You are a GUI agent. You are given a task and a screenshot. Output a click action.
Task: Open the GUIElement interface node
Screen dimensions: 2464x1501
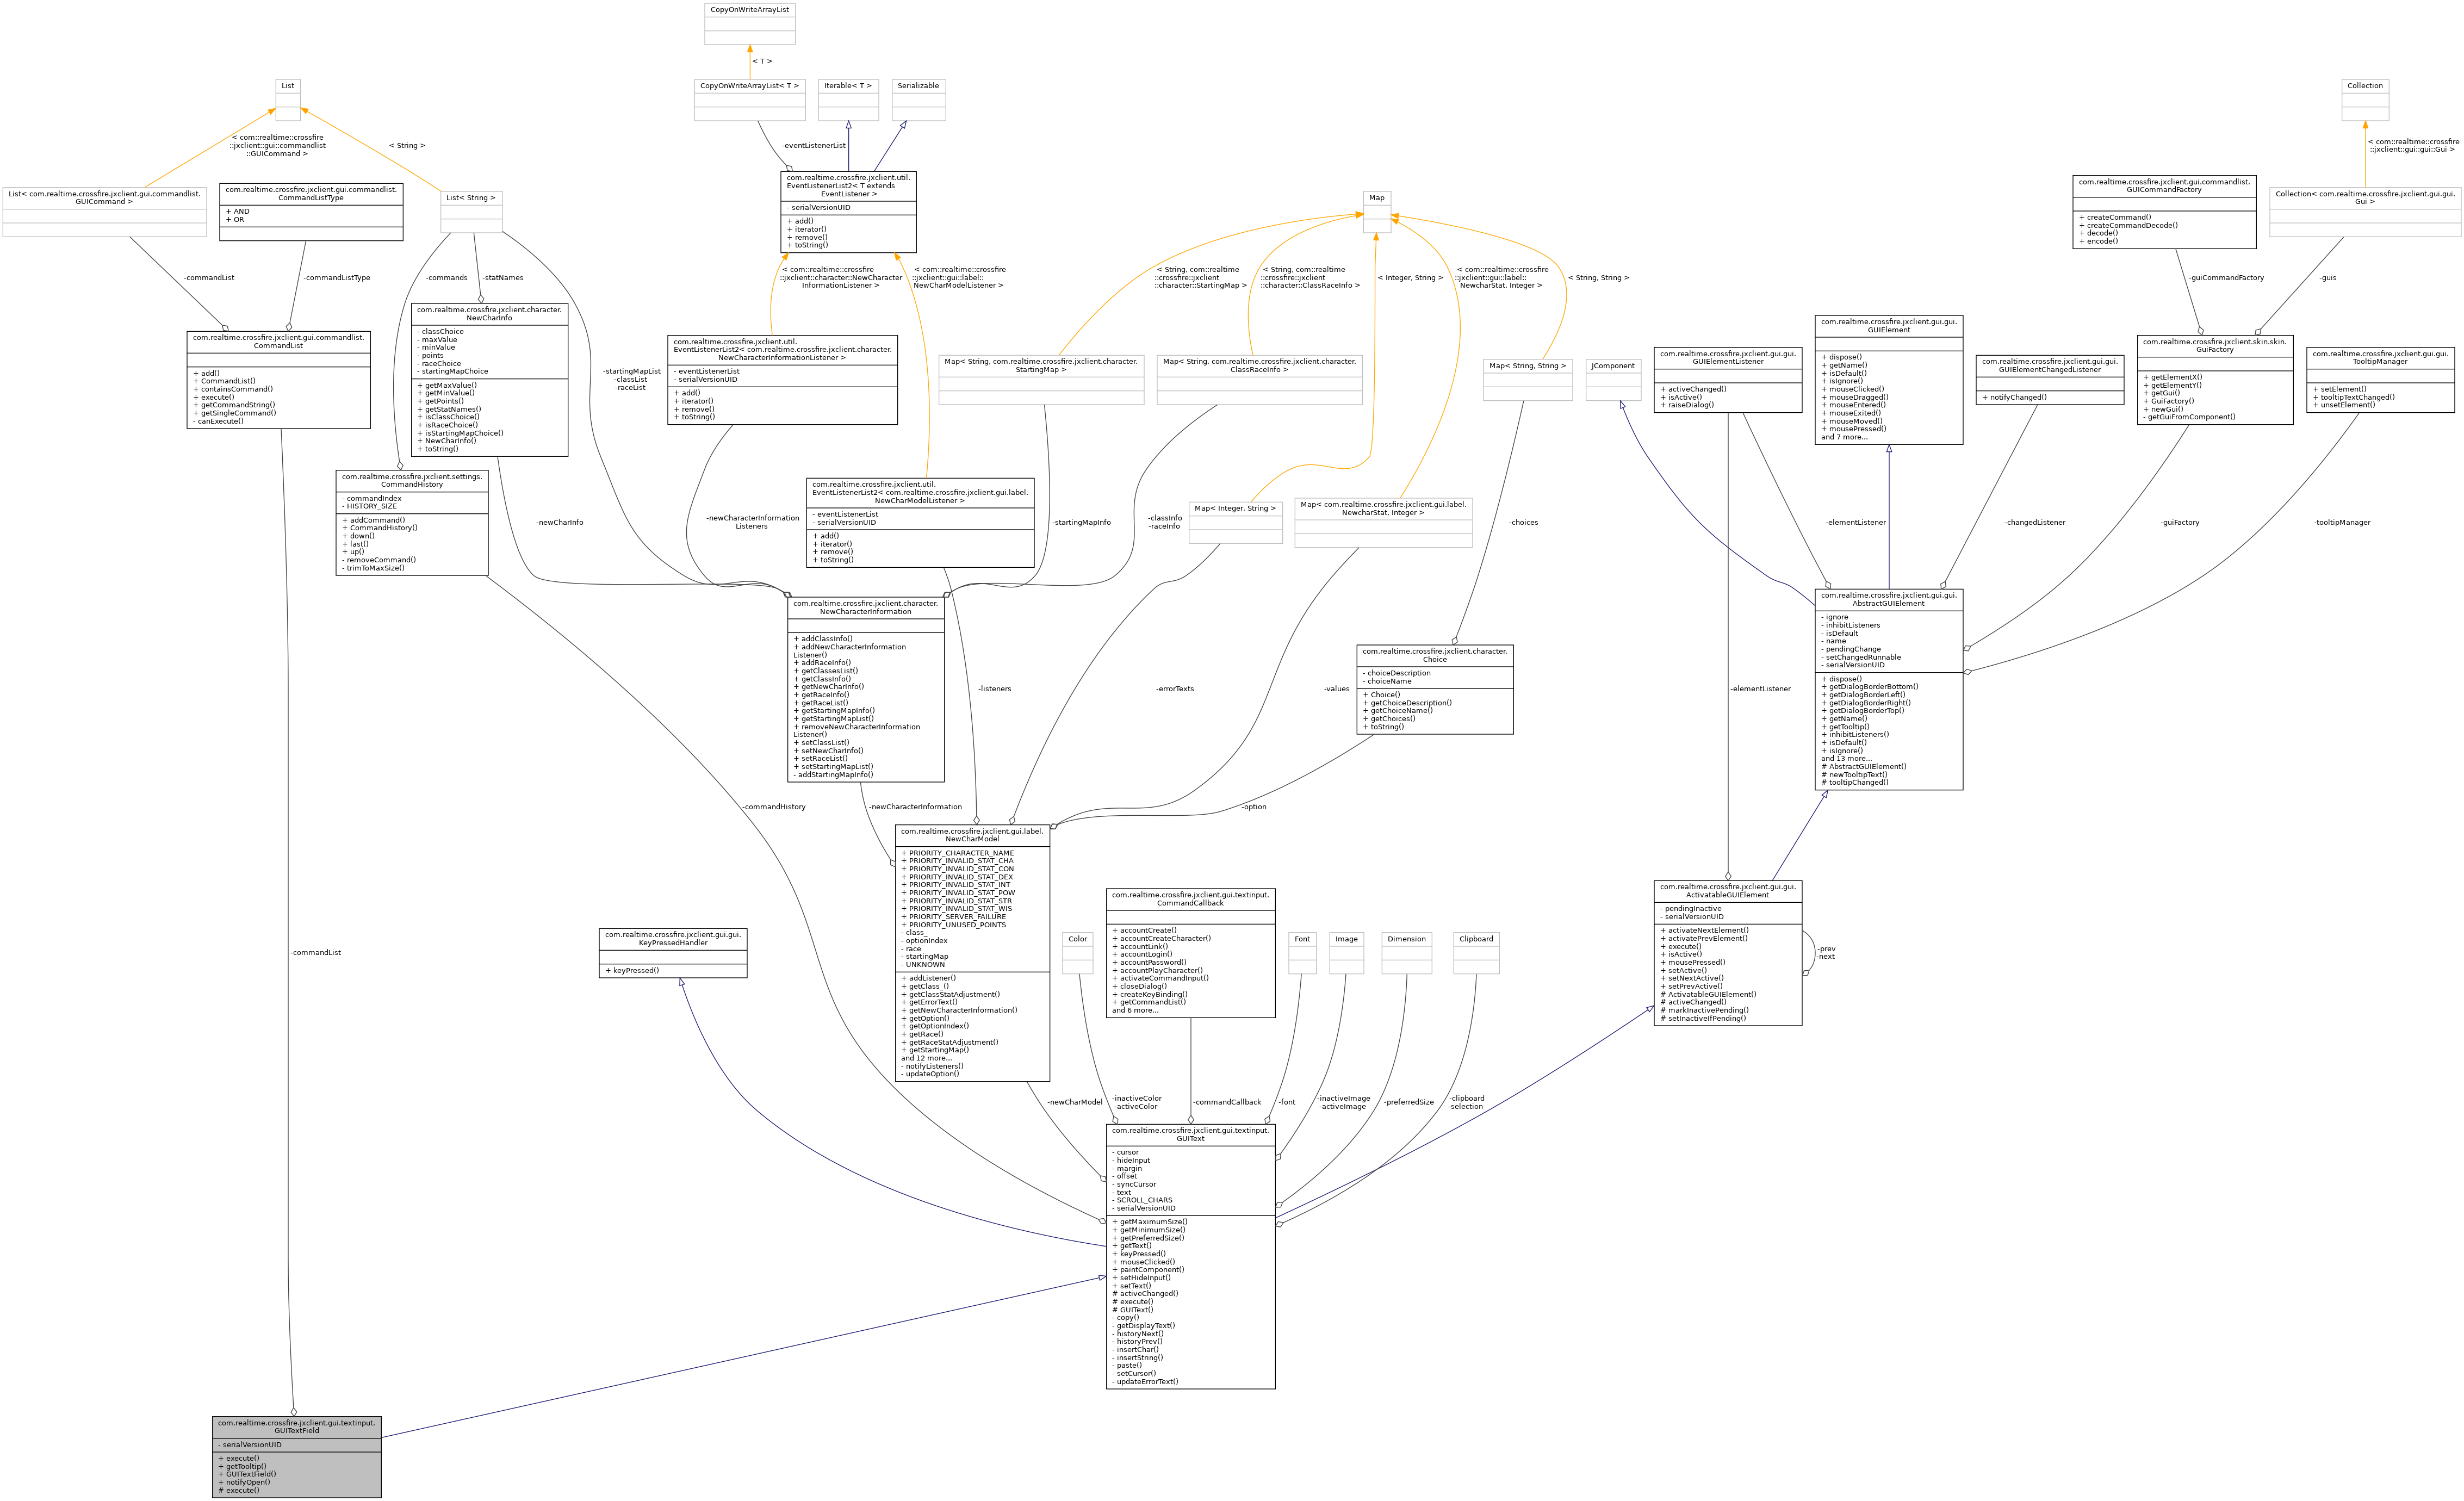point(1888,380)
